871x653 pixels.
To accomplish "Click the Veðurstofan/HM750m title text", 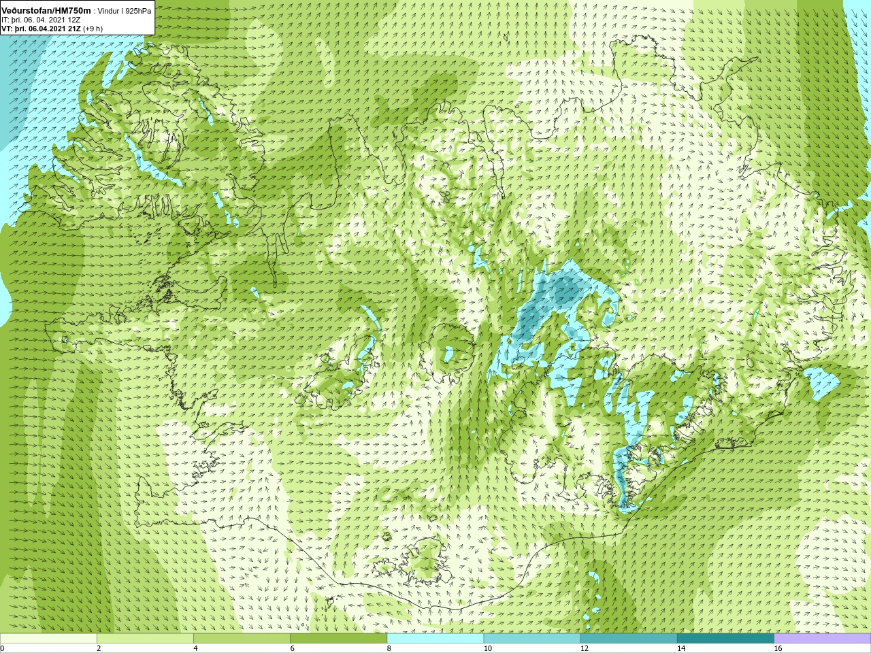I will pos(46,10).
